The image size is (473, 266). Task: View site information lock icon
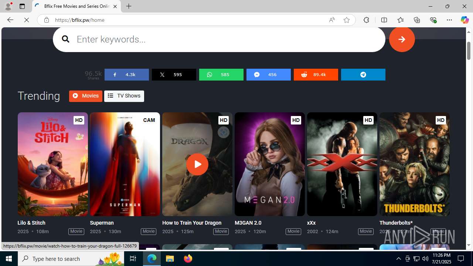click(46, 20)
